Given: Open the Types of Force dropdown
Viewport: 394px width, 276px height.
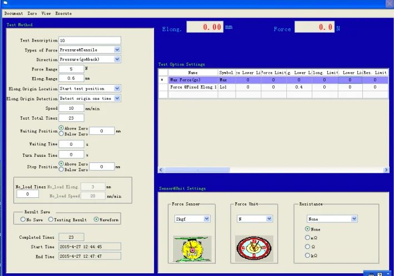Looking at the screenshot, I should 117,50.
